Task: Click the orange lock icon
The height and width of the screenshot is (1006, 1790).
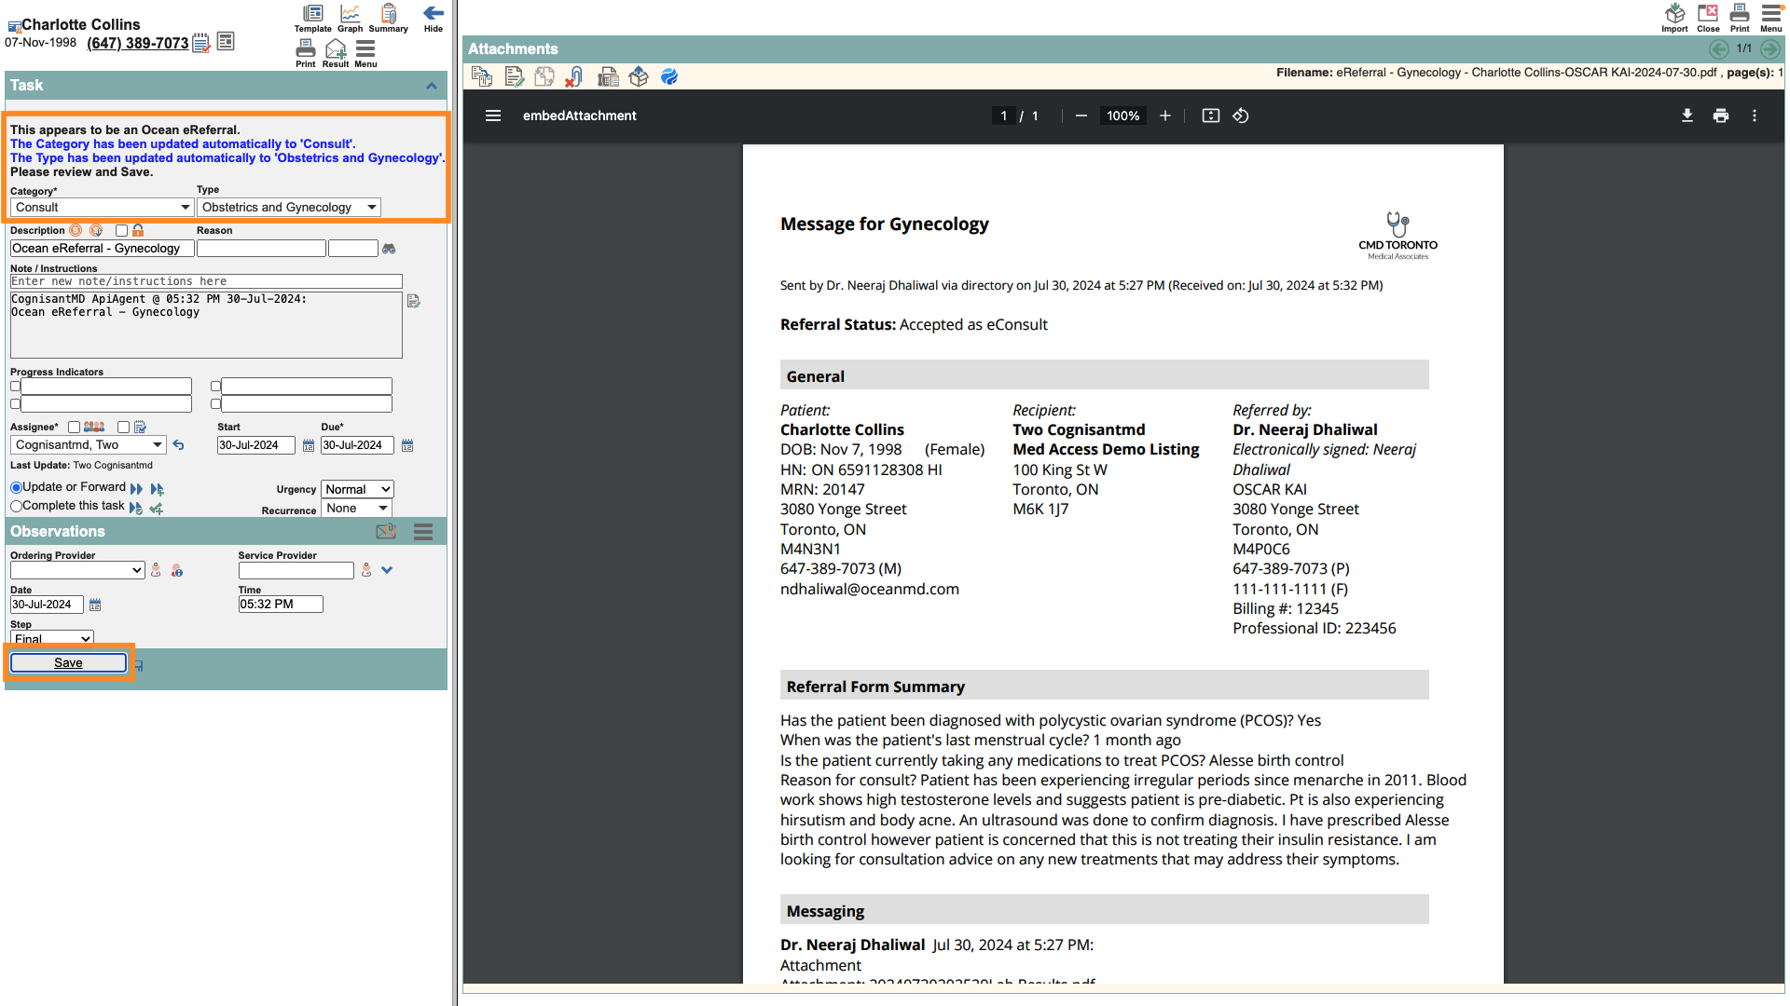Action: click(x=138, y=230)
